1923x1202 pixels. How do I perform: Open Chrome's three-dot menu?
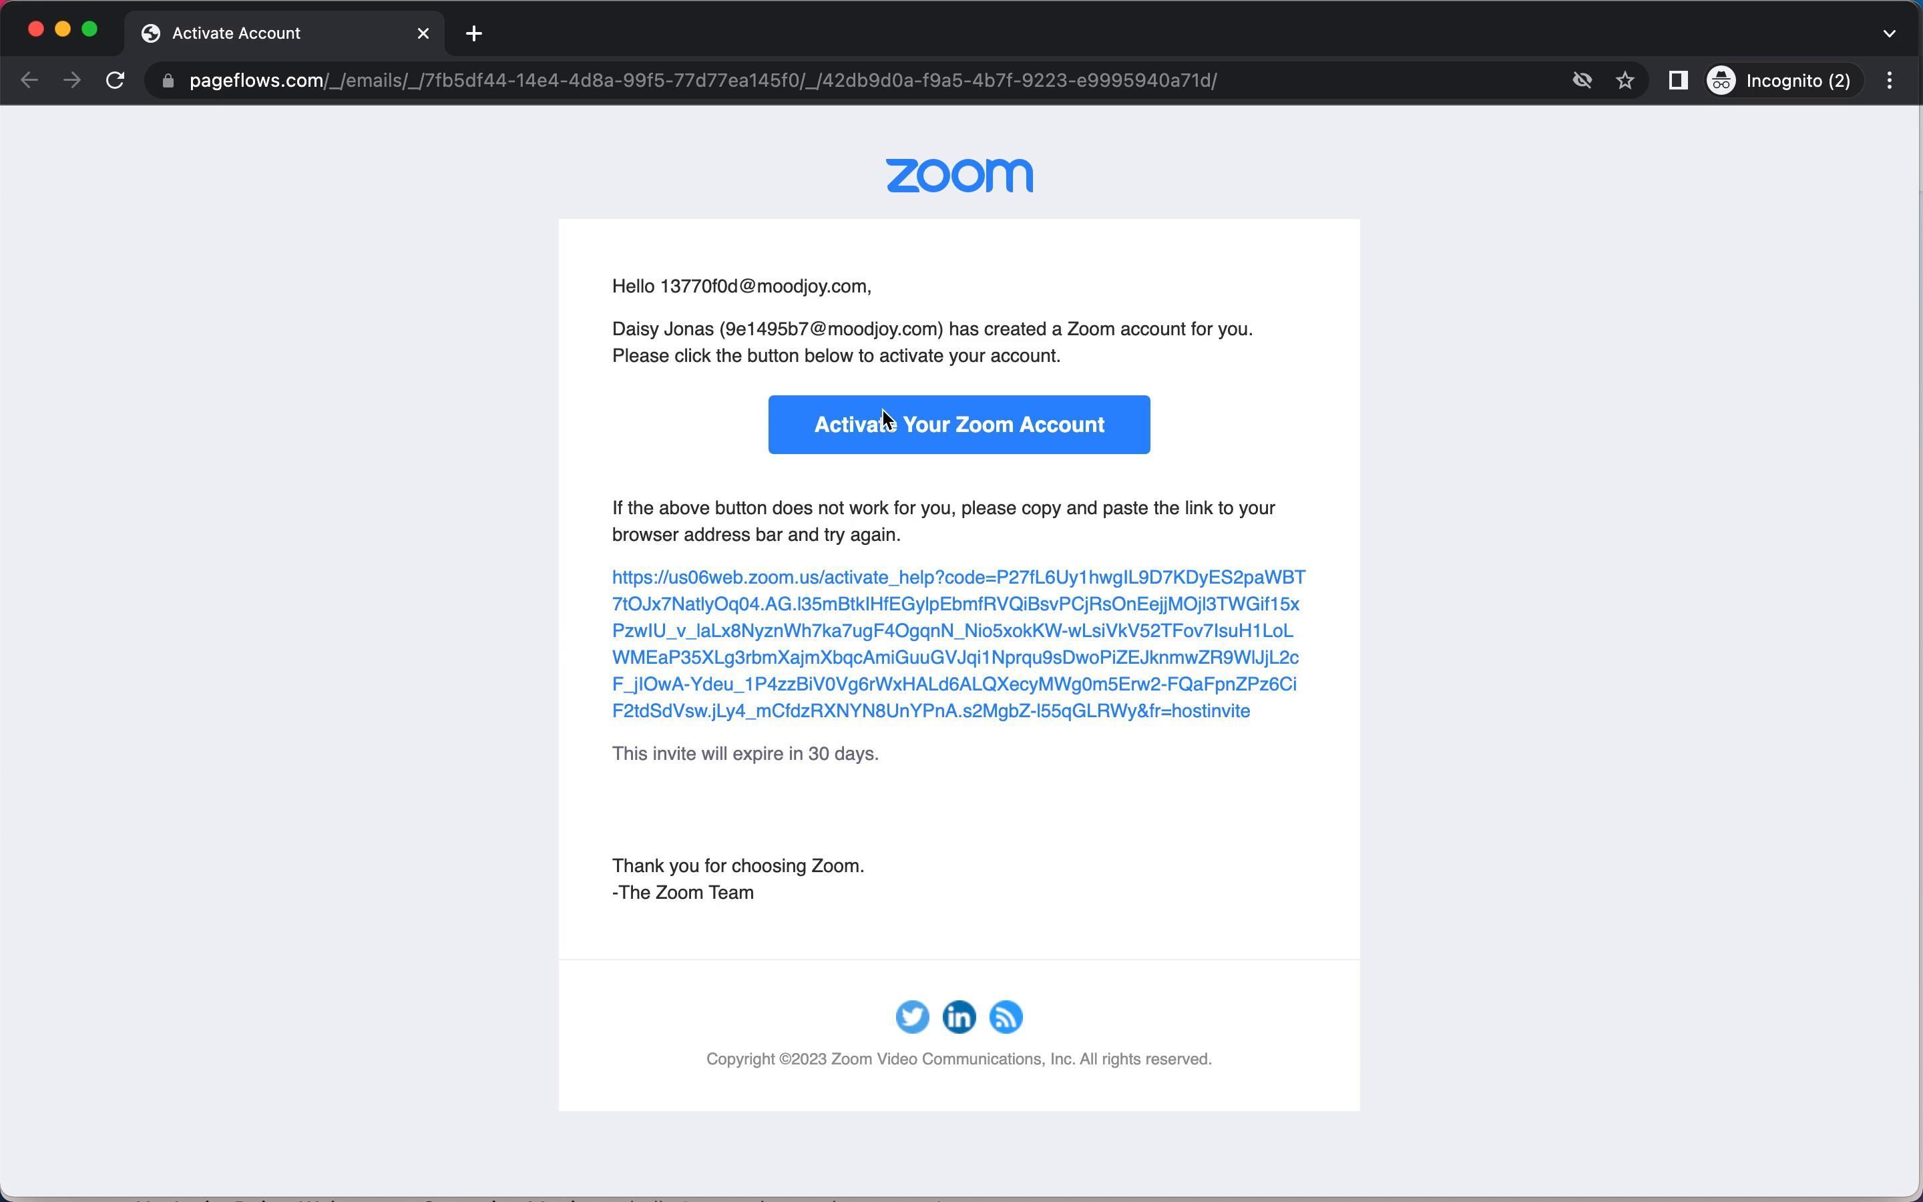point(1889,80)
